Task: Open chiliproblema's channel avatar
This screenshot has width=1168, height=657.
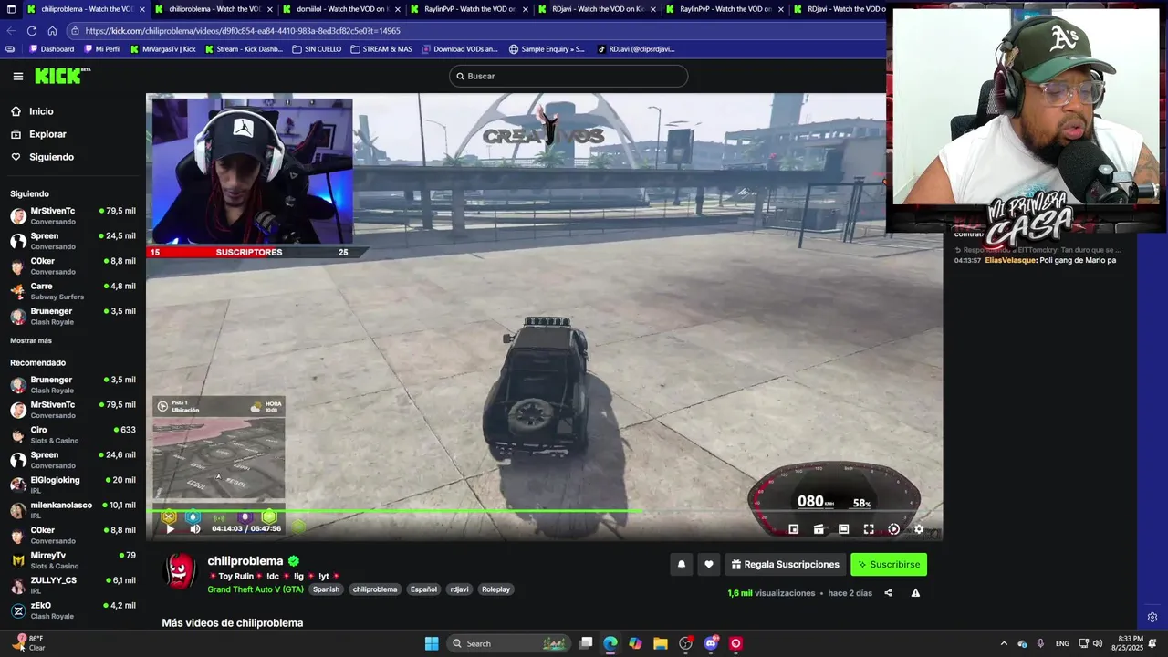Action: [180, 571]
